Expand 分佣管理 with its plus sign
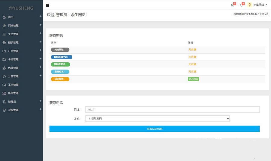The width and height of the screenshot is (271, 161). 40,76
